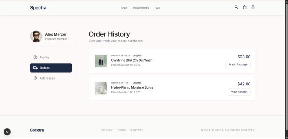Open How it works page

click(141, 8)
